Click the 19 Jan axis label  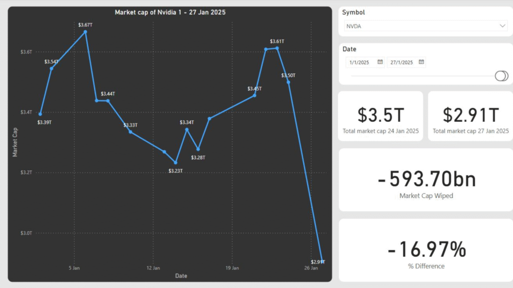click(x=232, y=268)
